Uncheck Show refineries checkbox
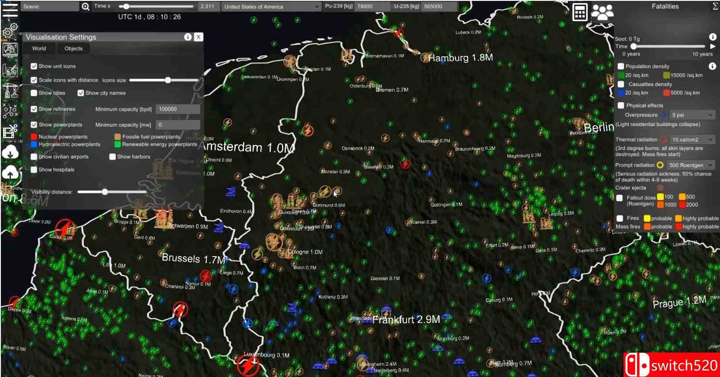The height and width of the screenshot is (377, 720). [34, 109]
